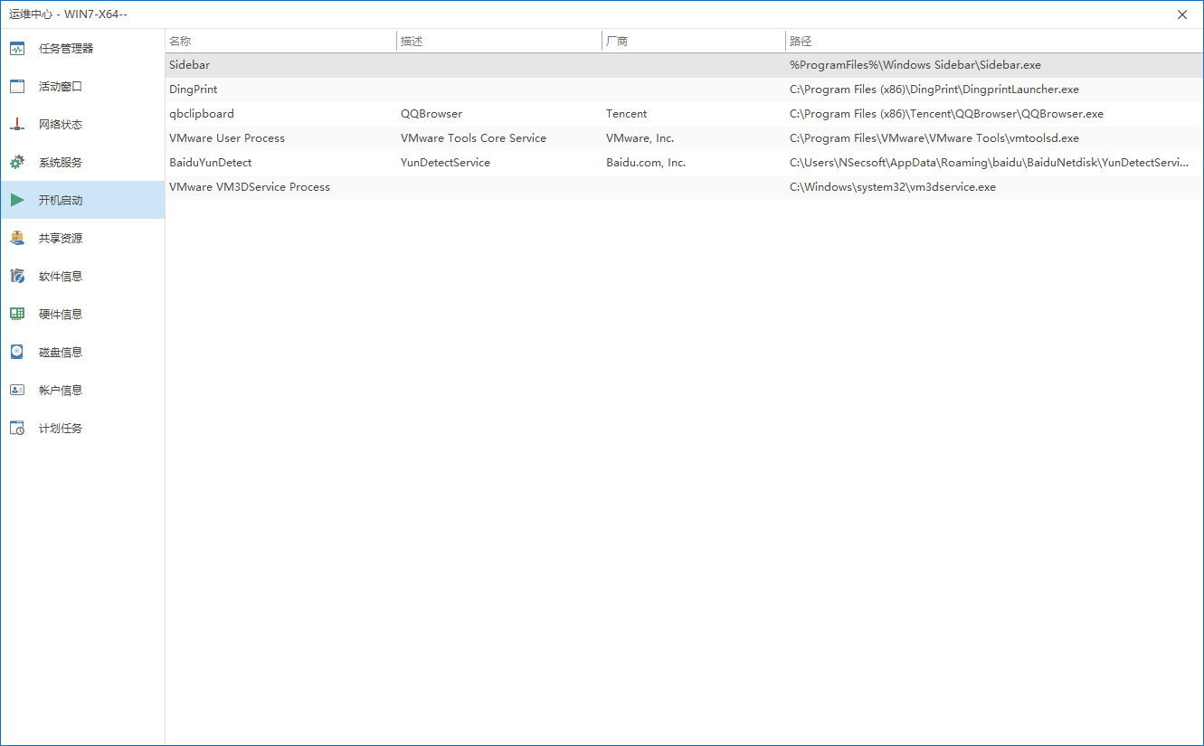Screen dimensions: 1204x746
Task: Click the 共享资源 share icon
Action: coord(17,239)
